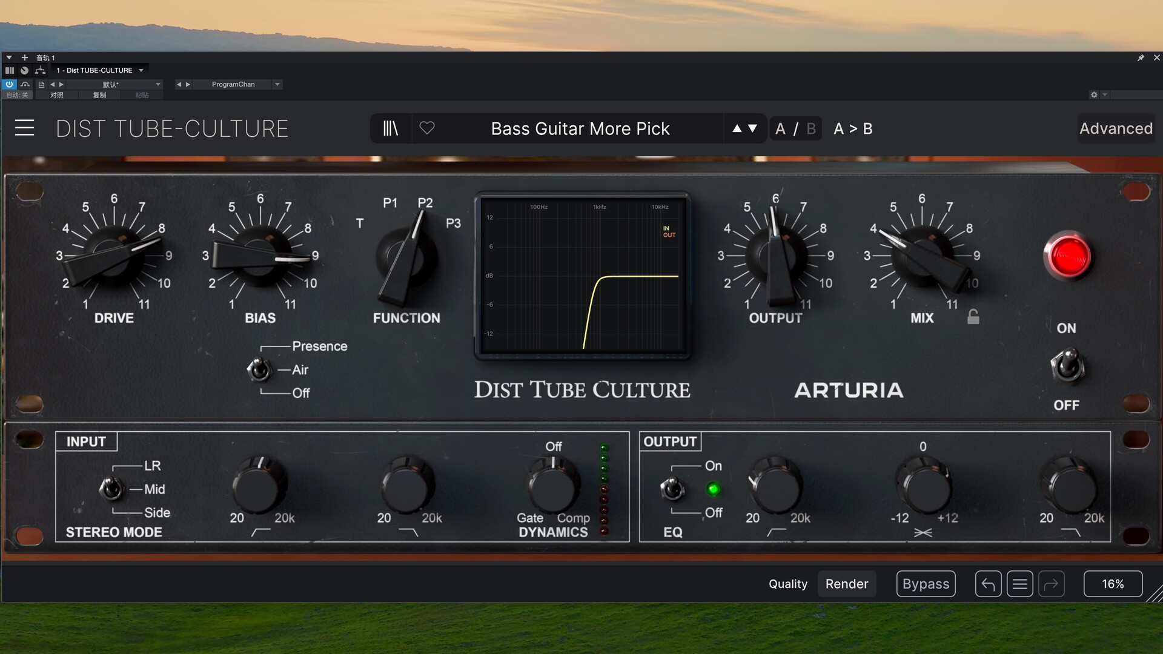Viewport: 1163px width, 654px height.
Task: Click 粘贴 paste button
Action: tap(142, 95)
